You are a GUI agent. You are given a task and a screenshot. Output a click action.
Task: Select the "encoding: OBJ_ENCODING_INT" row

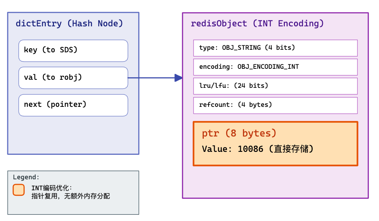click(x=275, y=67)
